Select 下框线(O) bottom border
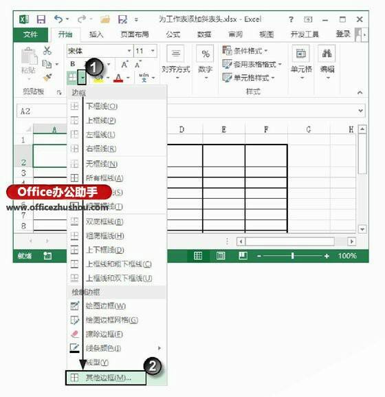The width and height of the screenshot is (385, 397). (116, 107)
